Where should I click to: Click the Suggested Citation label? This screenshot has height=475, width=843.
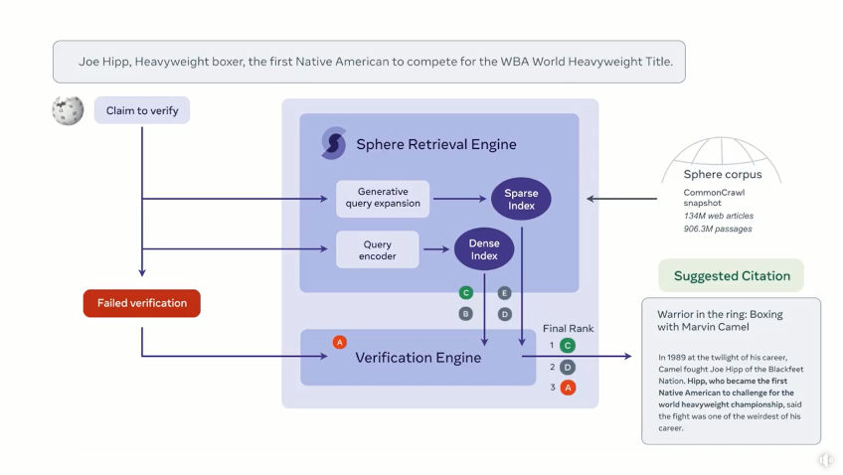pos(732,275)
